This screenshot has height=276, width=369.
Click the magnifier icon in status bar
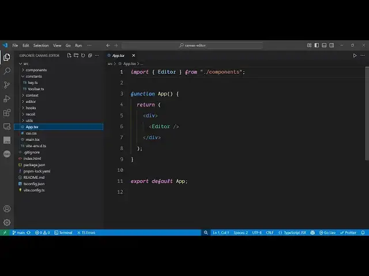(x=206, y=232)
